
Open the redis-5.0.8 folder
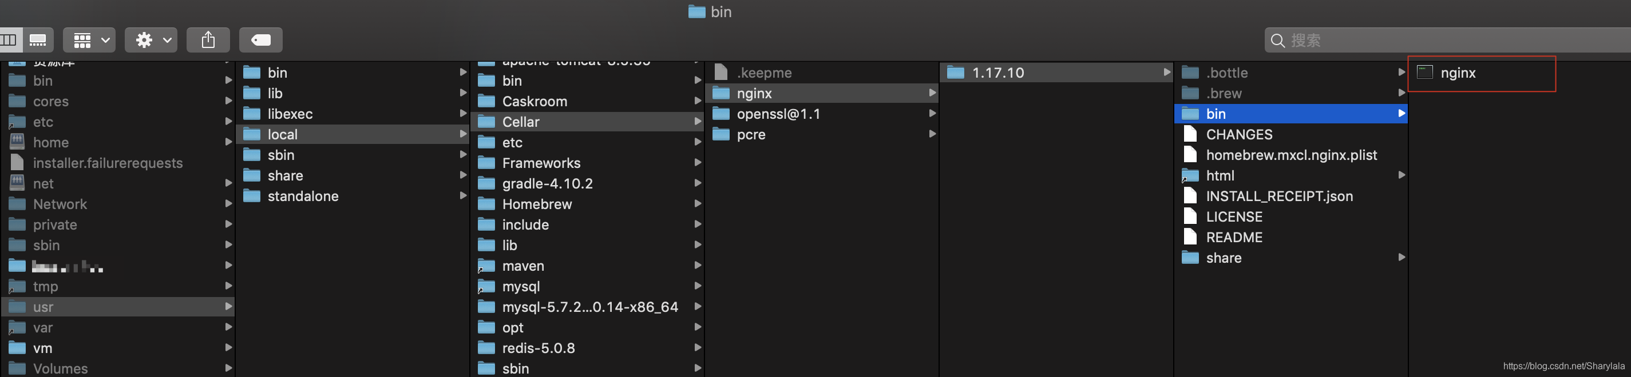point(587,348)
